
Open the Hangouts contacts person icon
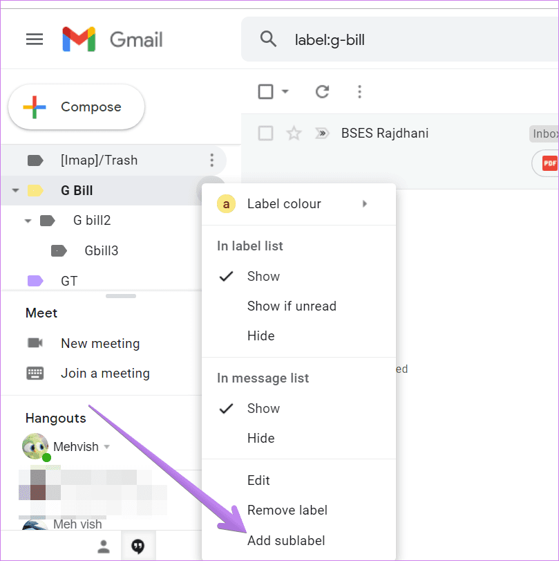click(104, 547)
